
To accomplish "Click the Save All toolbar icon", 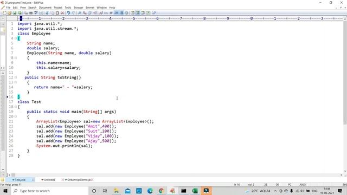I will coord(20,13).
